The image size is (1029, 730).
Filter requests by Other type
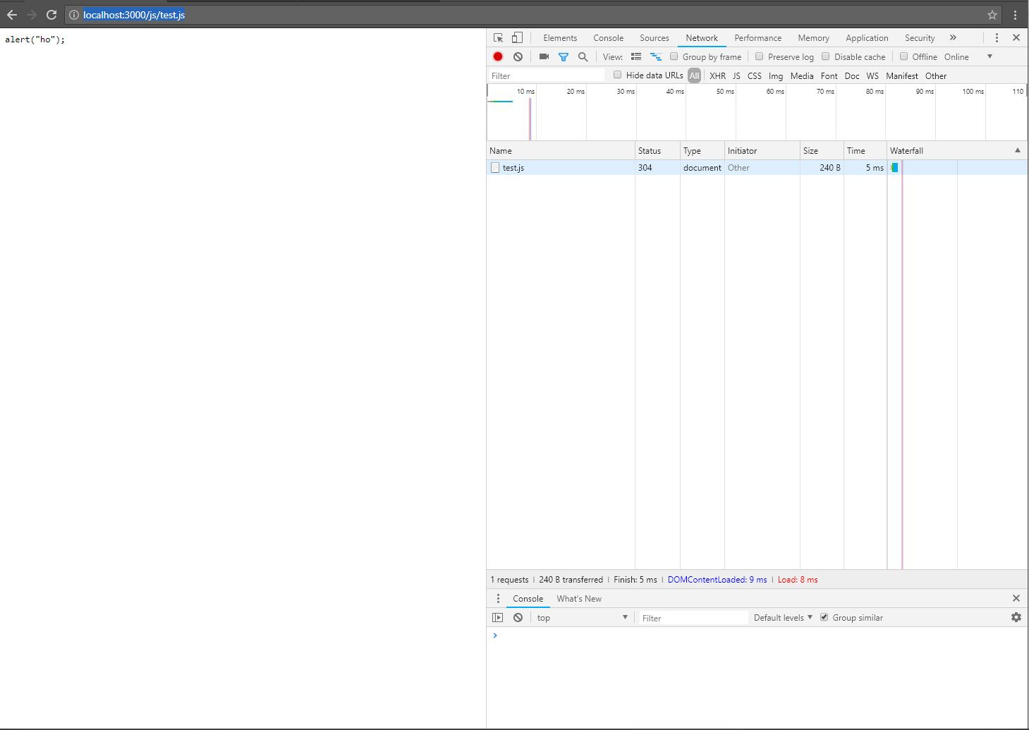tap(936, 75)
